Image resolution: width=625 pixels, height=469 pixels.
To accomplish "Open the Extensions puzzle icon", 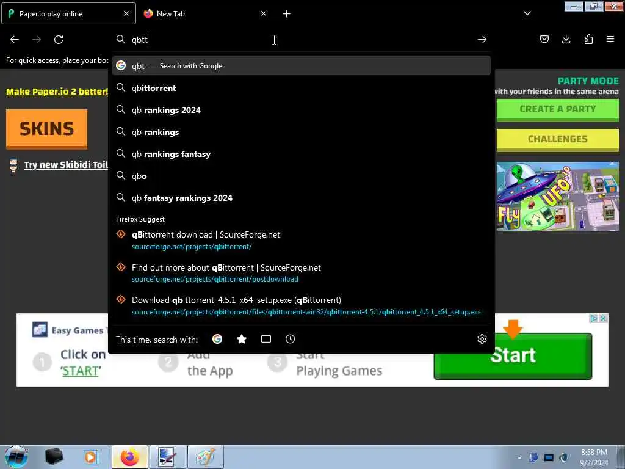I will pos(588,39).
